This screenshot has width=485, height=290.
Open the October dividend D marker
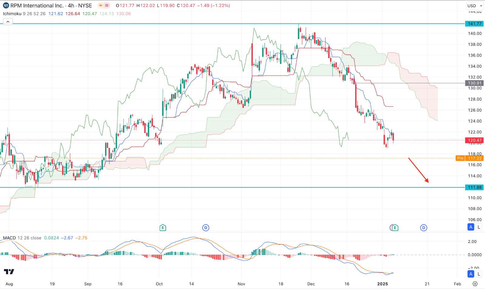[206, 228]
